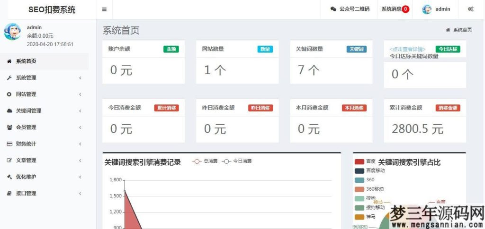Click the red 昨日消费 badge

click(260, 108)
